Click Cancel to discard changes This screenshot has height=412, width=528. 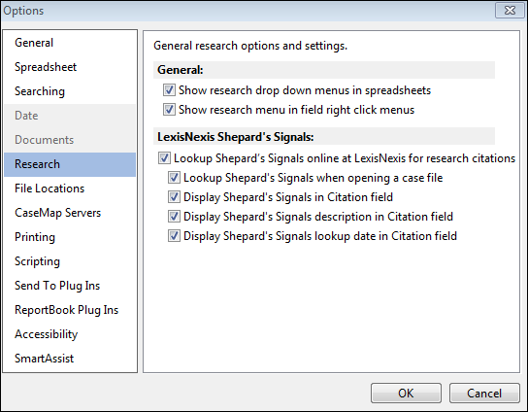click(x=484, y=394)
